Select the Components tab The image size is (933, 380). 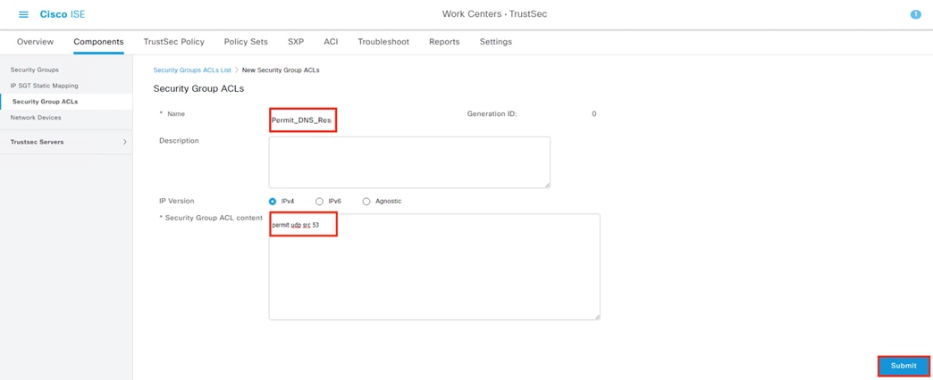[x=99, y=42]
